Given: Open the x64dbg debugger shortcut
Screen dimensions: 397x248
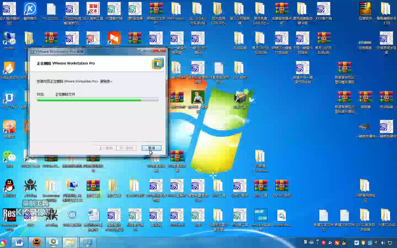Looking at the screenshot, I should point(51,218).
